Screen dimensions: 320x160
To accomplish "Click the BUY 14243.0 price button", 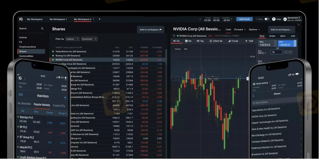I will (287, 43).
